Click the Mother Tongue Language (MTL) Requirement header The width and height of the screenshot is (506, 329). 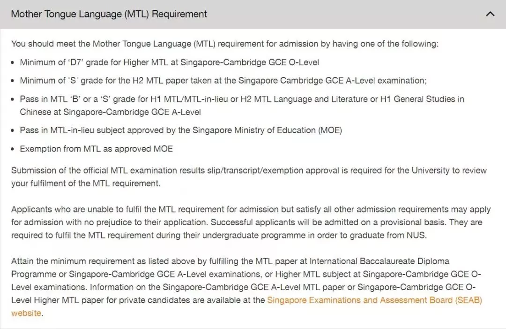[109, 14]
